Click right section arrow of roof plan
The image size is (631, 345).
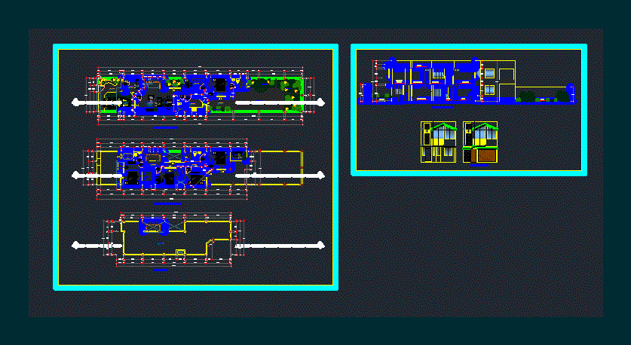pos(321,245)
